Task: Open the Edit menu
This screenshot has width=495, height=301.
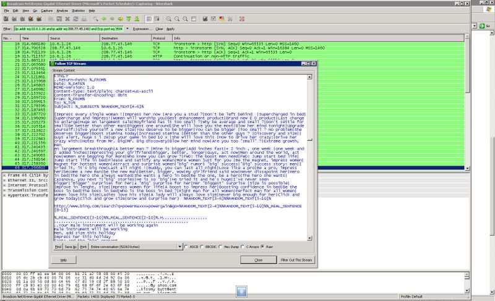Action: tap(15, 11)
